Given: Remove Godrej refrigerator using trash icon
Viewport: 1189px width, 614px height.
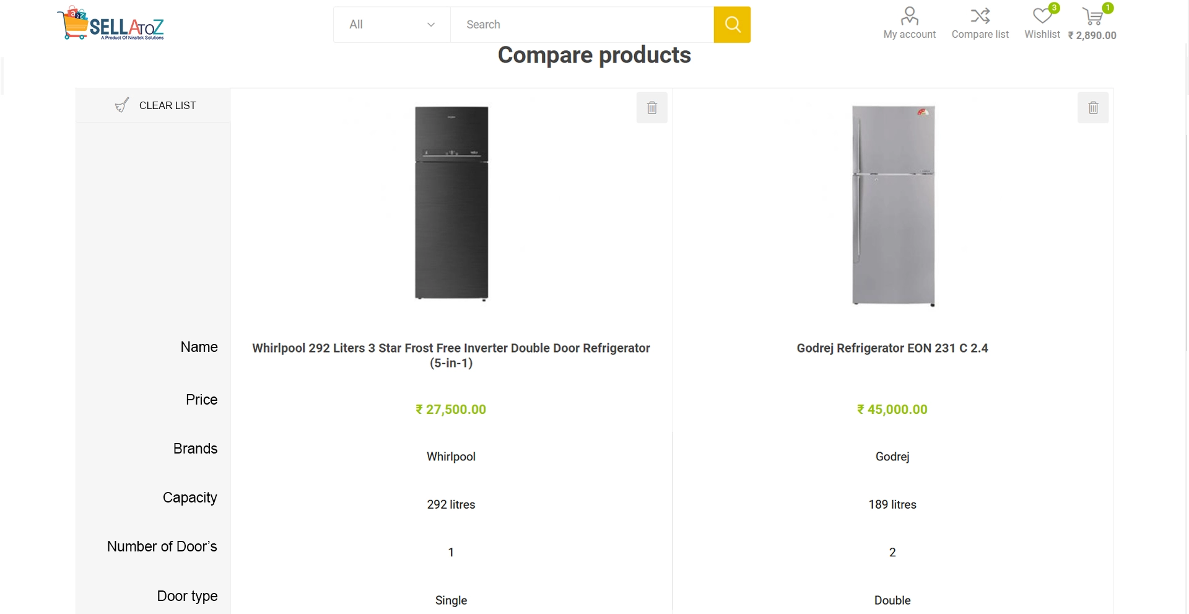Looking at the screenshot, I should [1093, 108].
